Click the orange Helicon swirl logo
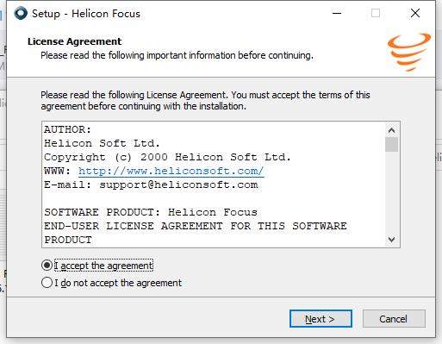 coord(409,53)
